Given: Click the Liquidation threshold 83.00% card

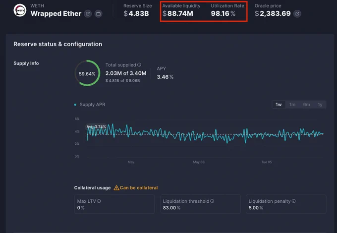Looking at the screenshot, I should (x=200, y=204).
